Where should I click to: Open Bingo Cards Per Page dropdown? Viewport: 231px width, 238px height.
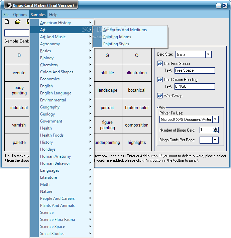click(215, 140)
